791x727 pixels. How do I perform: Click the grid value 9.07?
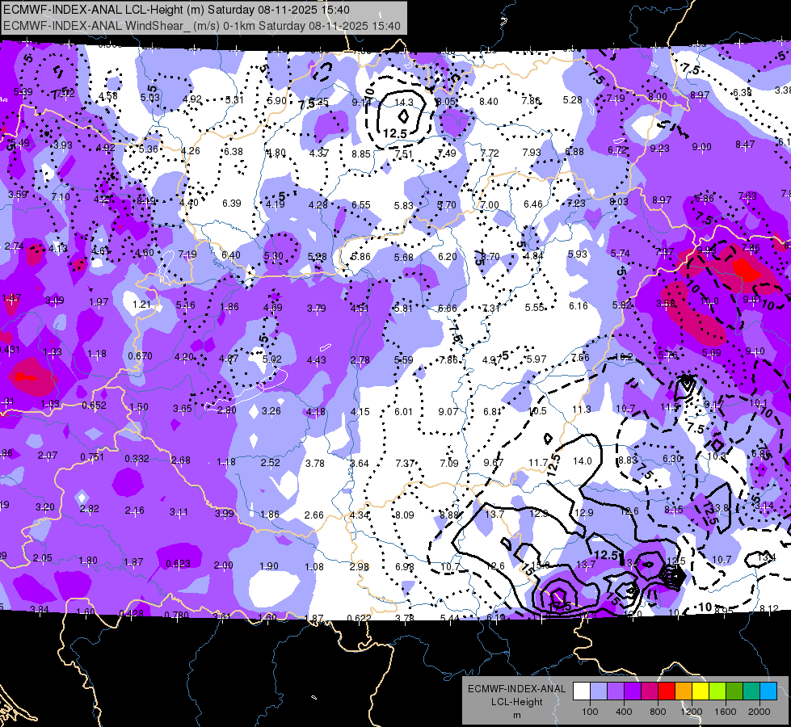(448, 412)
